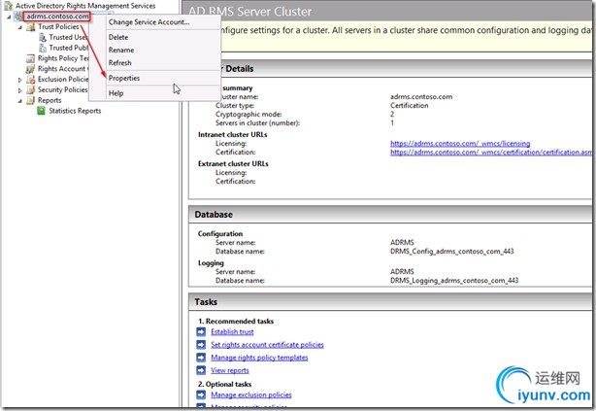
Task: Select the Trust Policies tree item
Action: (58, 27)
